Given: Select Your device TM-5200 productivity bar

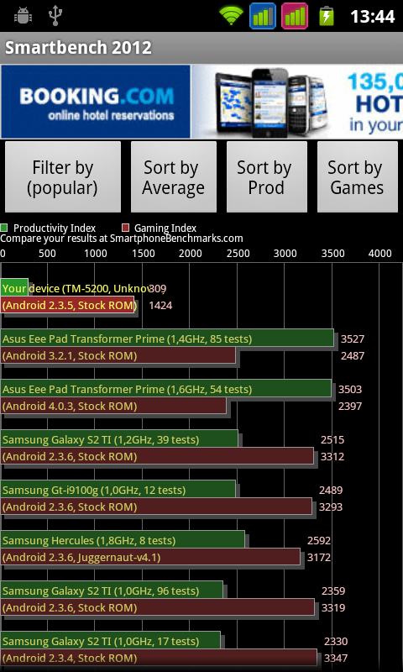Looking at the screenshot, I should coord(14,287).
